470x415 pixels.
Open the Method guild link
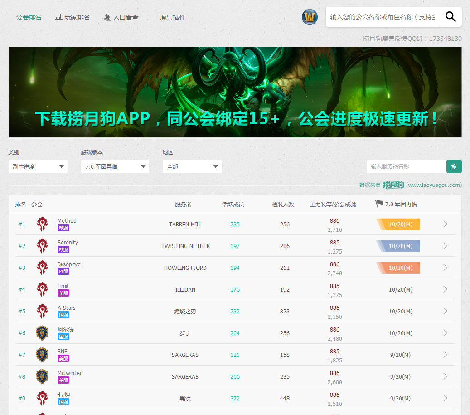tap(67, 221)
